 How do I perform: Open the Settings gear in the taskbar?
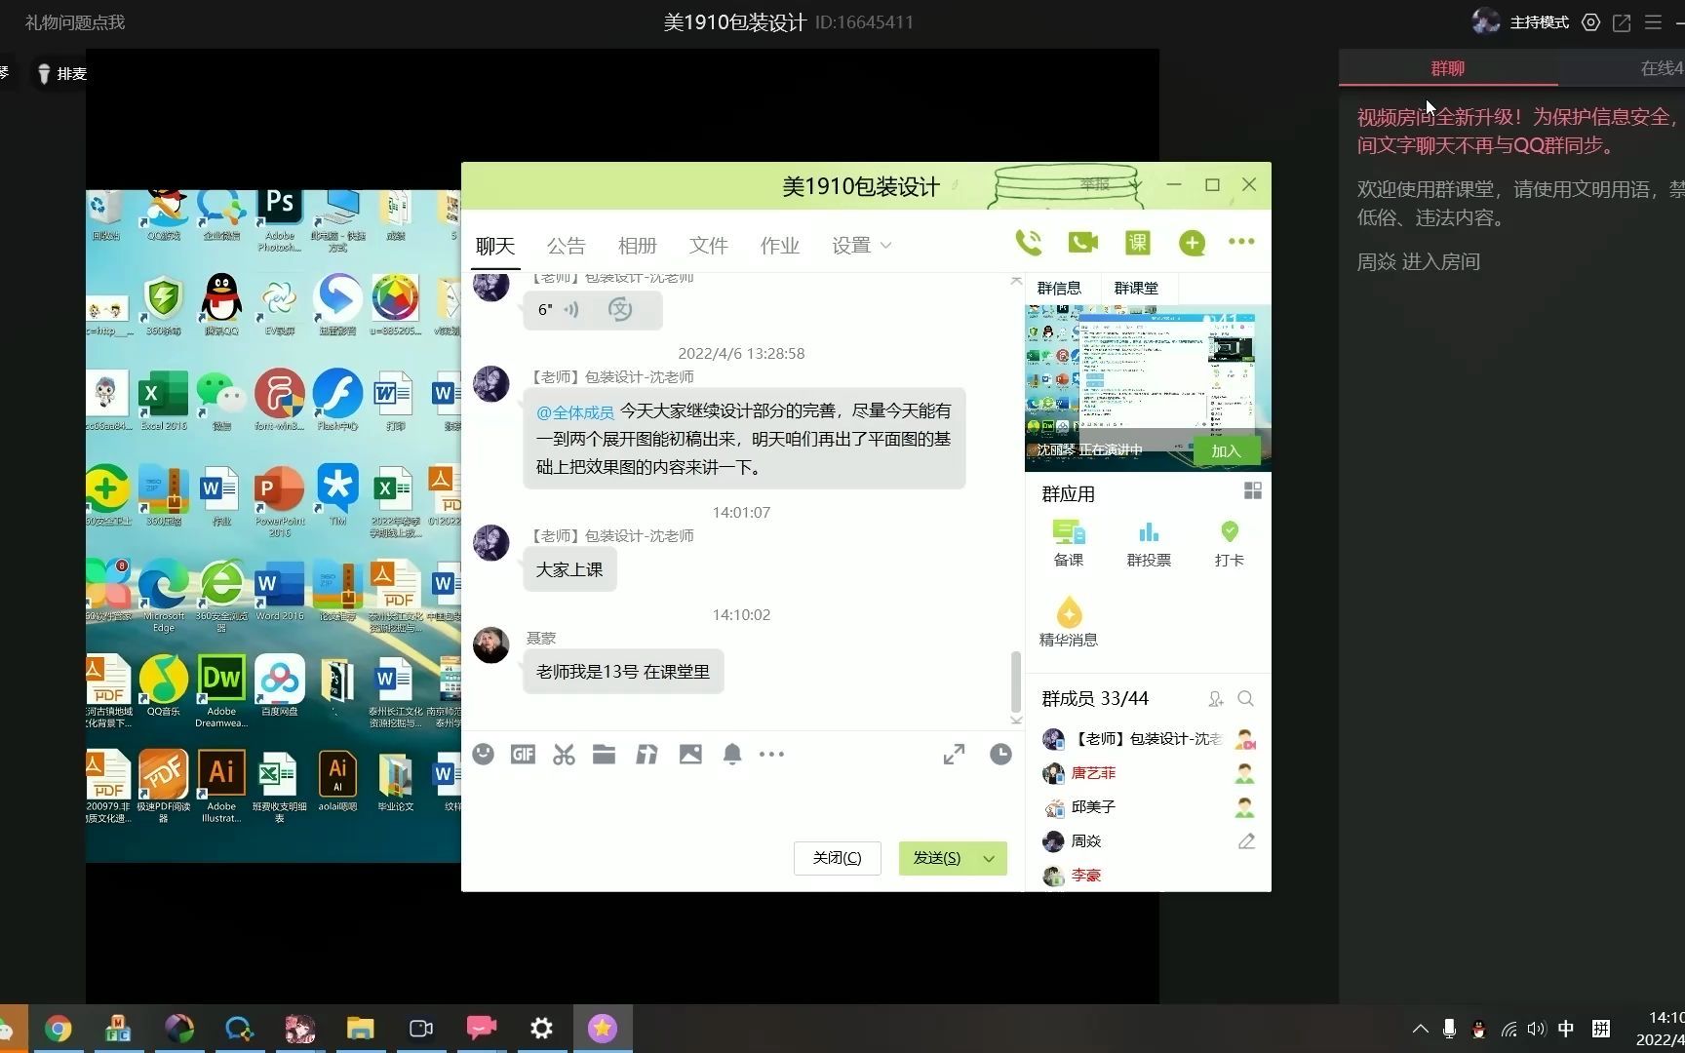(541, 1029)
